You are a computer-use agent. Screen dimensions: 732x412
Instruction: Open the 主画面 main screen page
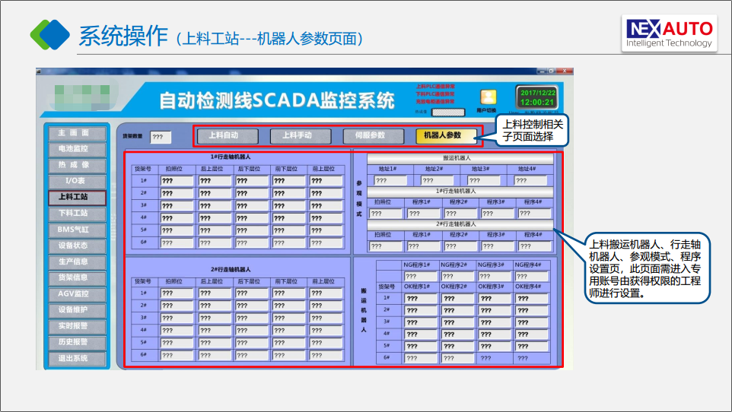[77, 133]
